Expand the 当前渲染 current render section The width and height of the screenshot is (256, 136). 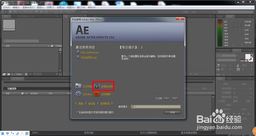tap(5, 89)
